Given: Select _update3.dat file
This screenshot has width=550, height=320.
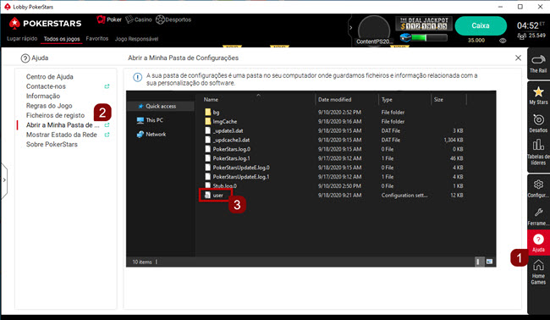Looking at the screenshot, I should point(224,130).
